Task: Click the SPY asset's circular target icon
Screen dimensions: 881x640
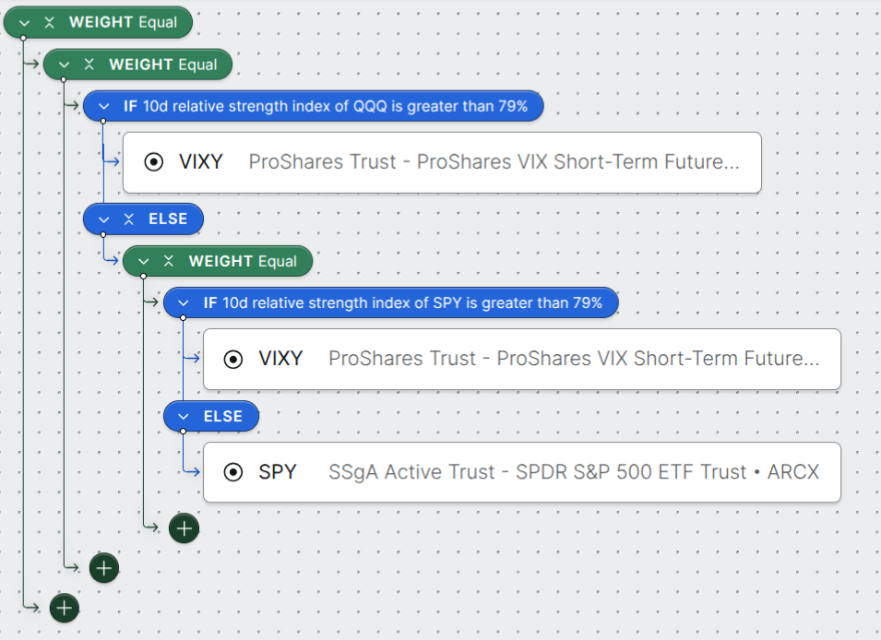Action: 234,472
